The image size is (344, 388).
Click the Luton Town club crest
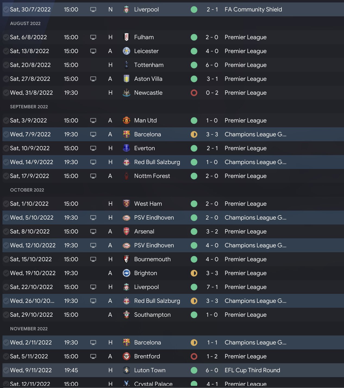[126, 370]
